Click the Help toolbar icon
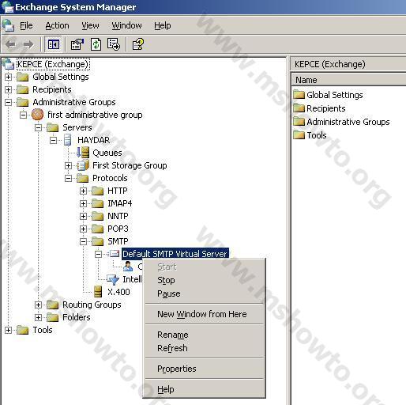 pos(138,44)
